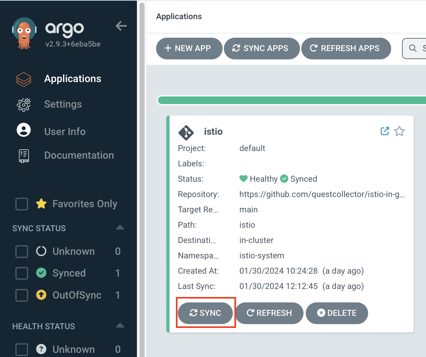Open the istio repository URL

322,194
